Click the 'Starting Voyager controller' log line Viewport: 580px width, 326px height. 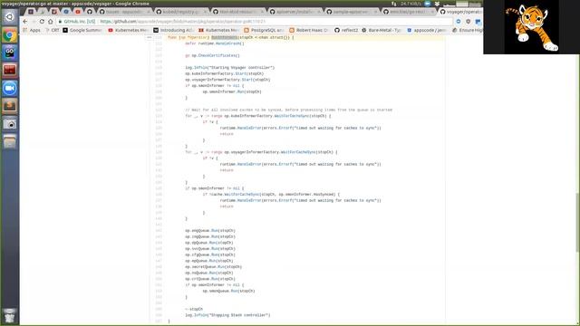pyautogui.click(x=229, y=68)
